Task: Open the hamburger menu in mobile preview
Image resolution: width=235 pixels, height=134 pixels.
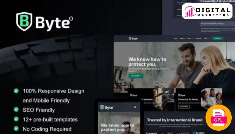Action: pyautogui.click(x=135, y=107)
